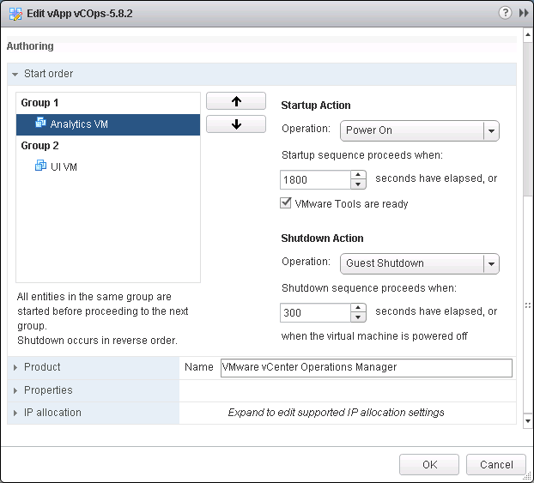
Task: Click the product Name text field
Action: [366, 367]
